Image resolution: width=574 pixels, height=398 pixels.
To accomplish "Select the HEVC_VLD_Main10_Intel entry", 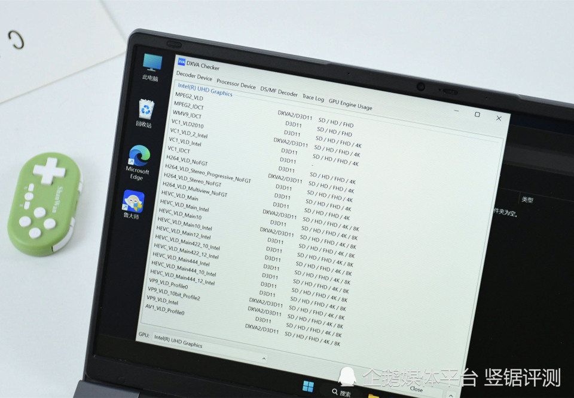I will 185,224.
